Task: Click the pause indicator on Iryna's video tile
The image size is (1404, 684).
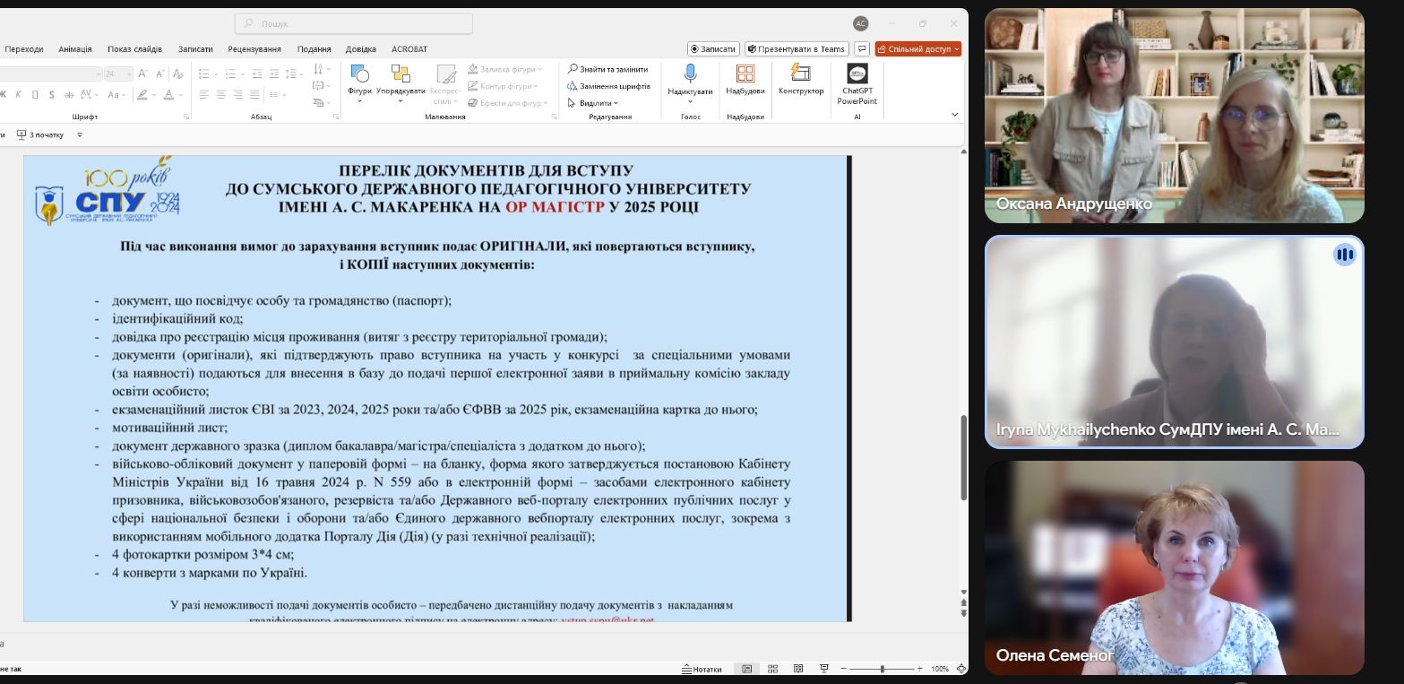Action: [1344, 255]
